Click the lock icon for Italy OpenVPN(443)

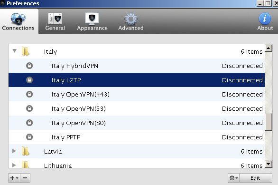(x=29, y=94)
